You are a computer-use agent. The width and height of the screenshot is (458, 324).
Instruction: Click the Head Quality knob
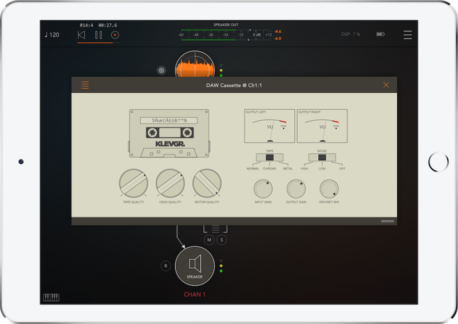coord(170,183)
